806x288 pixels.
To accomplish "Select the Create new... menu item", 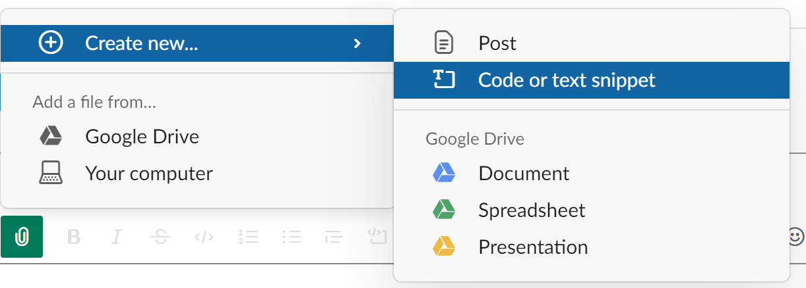I will [x=142, y=43].
